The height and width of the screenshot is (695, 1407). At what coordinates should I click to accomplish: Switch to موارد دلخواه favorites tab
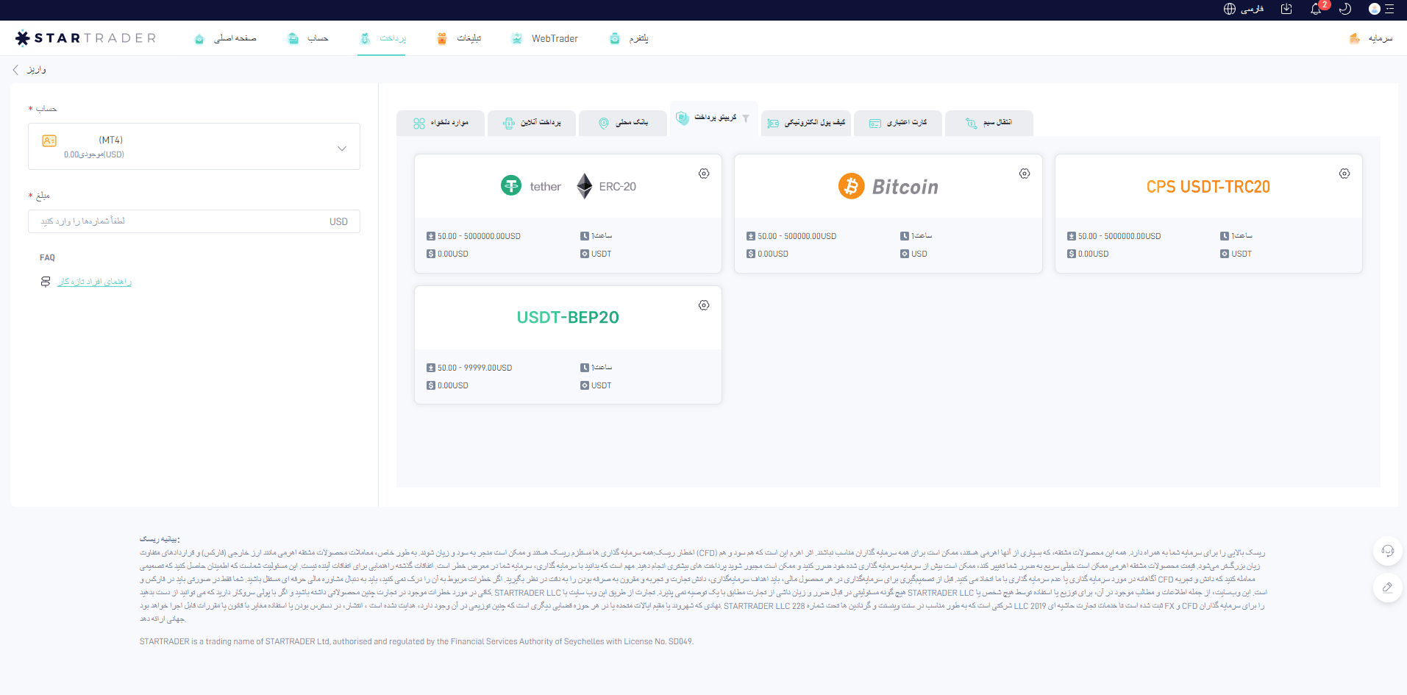click(x=441, y=123)
